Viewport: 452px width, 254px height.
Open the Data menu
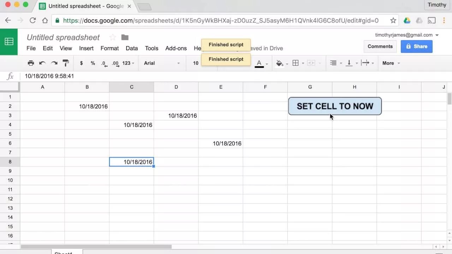point(132,48)
